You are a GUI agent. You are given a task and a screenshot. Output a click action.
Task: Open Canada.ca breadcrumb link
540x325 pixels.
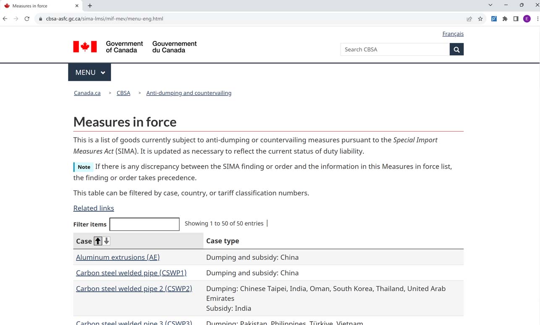pos(87,93)
